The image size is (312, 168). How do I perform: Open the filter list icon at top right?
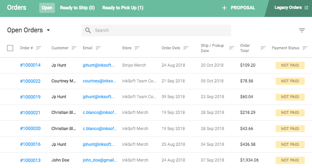coord(302,30)
